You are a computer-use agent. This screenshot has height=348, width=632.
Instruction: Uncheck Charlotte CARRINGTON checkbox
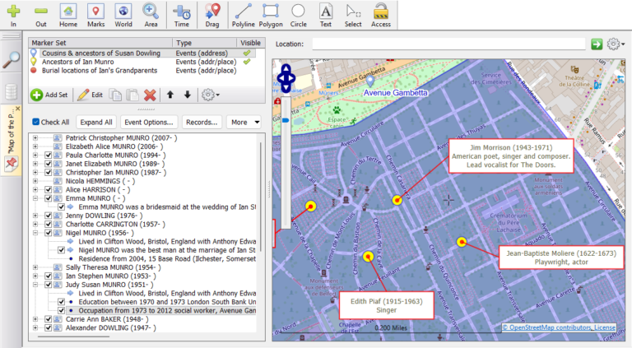point(49,225)
